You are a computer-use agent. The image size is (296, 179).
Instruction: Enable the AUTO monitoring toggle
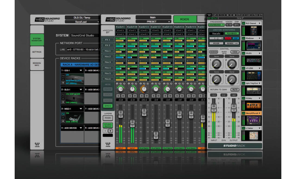coord(228,38)
